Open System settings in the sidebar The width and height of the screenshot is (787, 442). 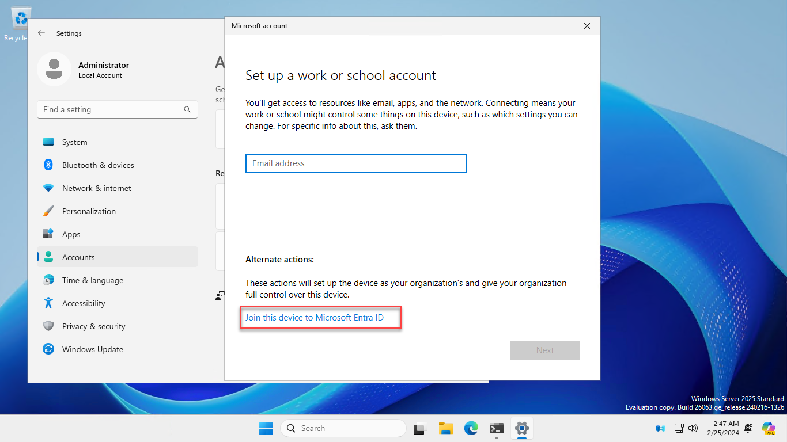75,142
